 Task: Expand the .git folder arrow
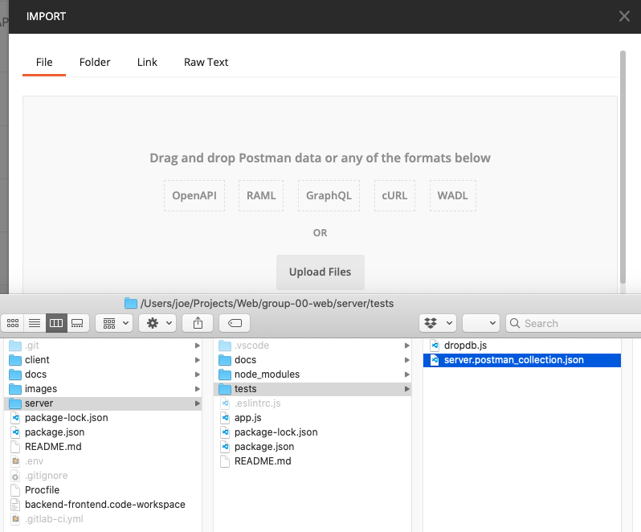click(198, 346)
